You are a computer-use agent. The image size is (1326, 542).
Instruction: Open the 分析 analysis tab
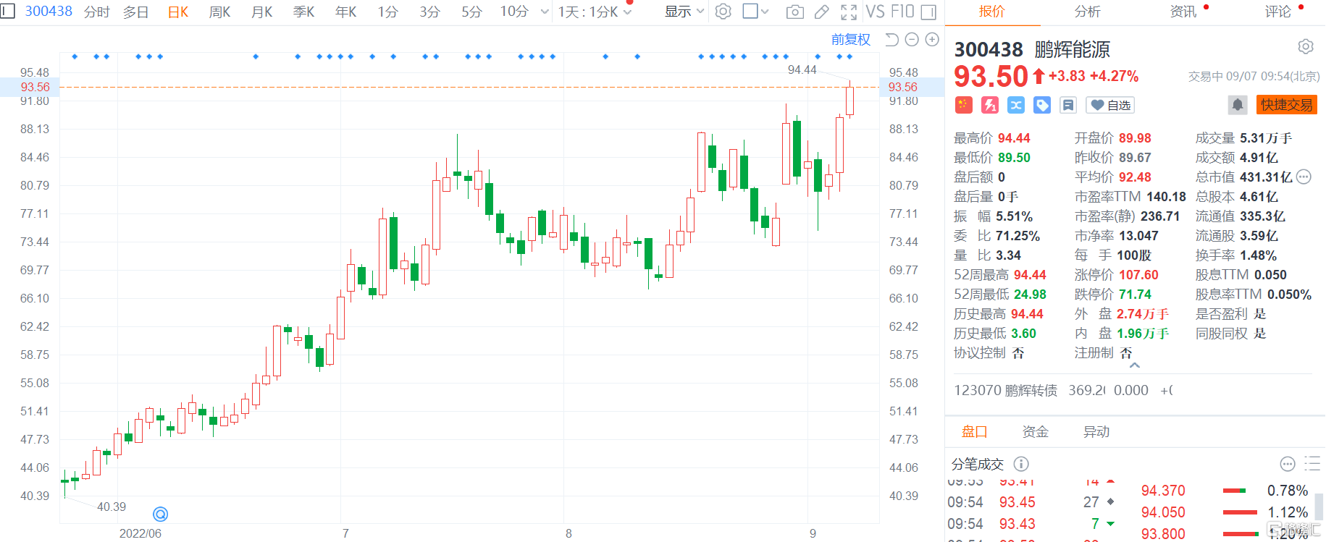[x=1087, y=12]
